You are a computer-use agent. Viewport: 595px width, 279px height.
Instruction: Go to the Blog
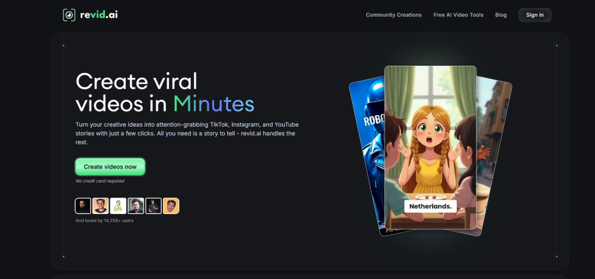(x=500, y=15)
